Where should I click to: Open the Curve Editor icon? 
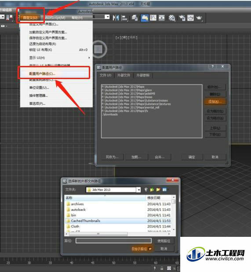pyautogui.click(x=153, y=18)
